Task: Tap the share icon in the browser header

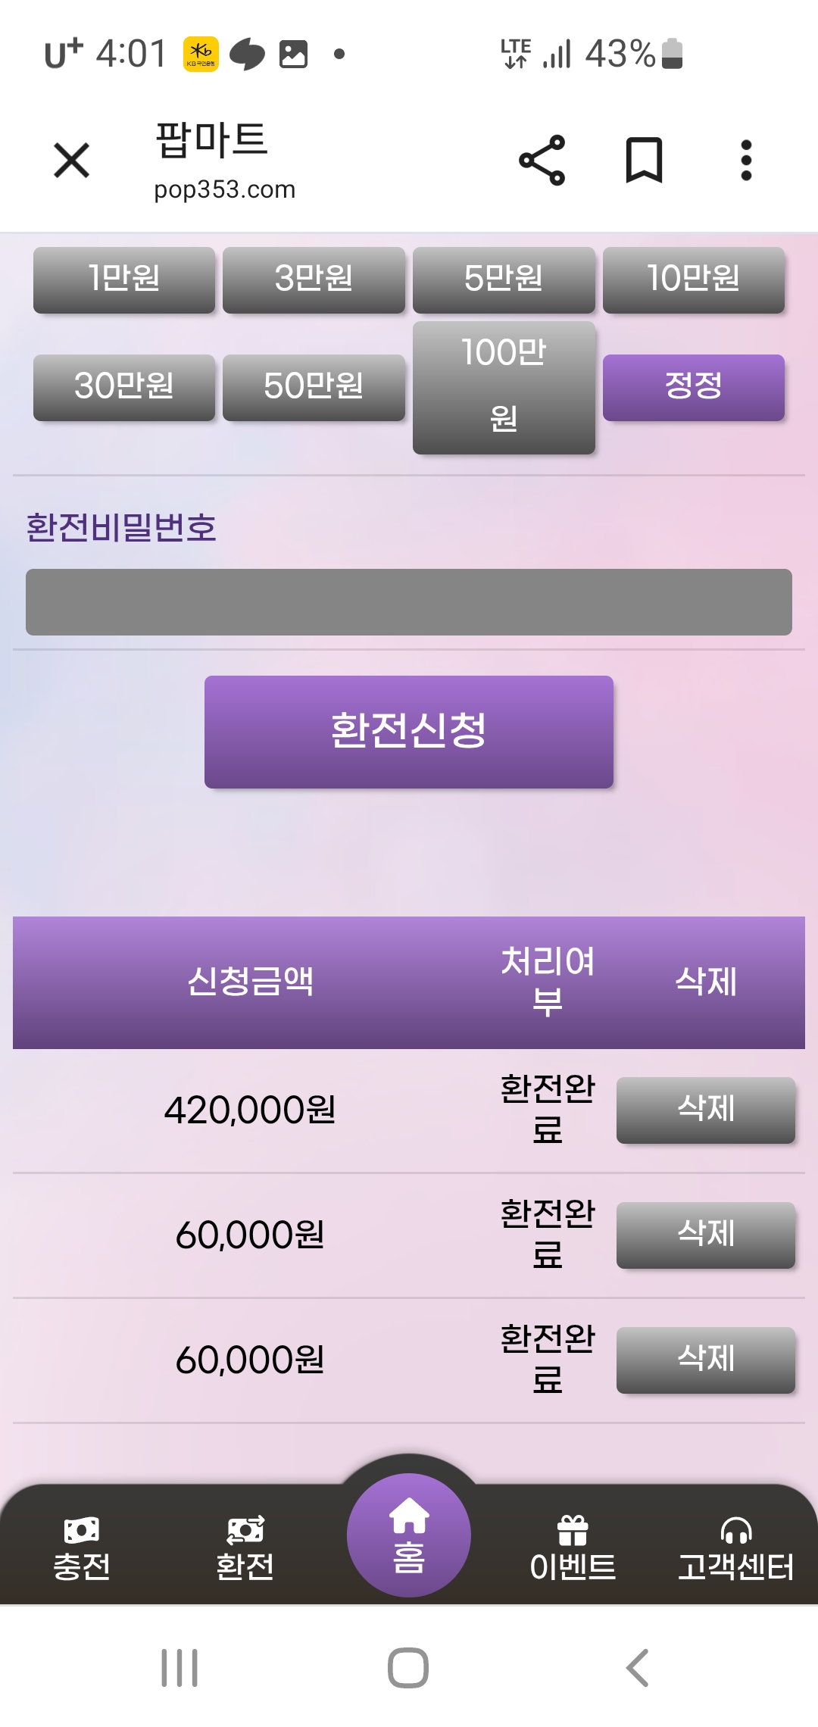Action: pyautogui.click(x=542, y=161)
